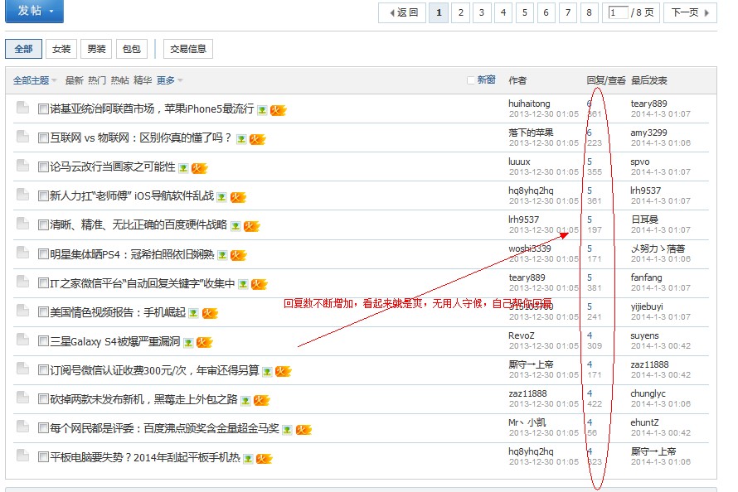The height and width of the screenshot is (492, 738).
Task: Click hot flame icon on 新人力扛老师傅 thread
Action: tap(238, 197)
